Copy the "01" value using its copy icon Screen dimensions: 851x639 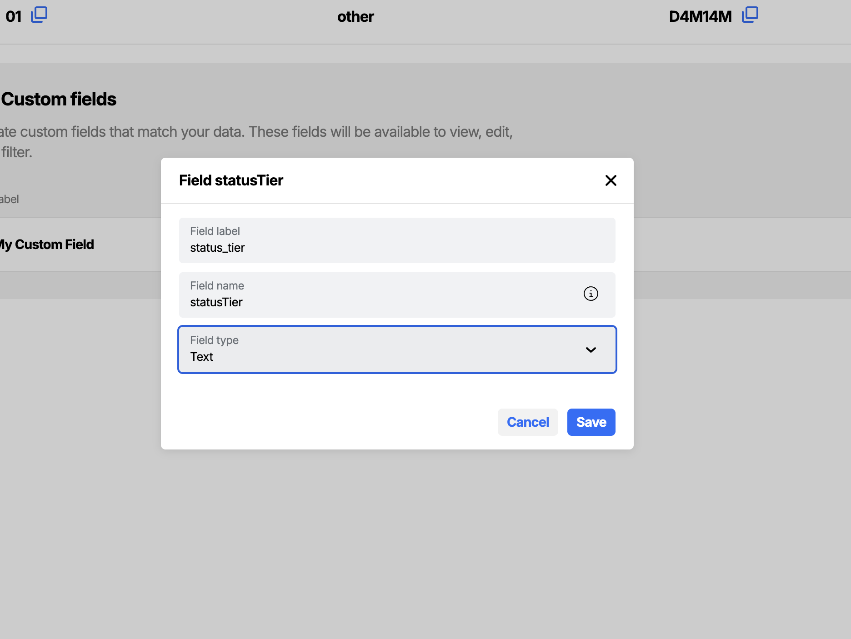pyautogui.click(x=40, y=15)
